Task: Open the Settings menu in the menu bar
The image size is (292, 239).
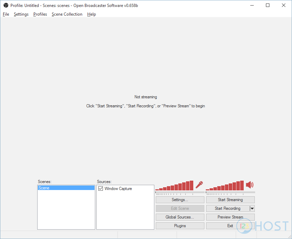Action: [x=21, y=14]
